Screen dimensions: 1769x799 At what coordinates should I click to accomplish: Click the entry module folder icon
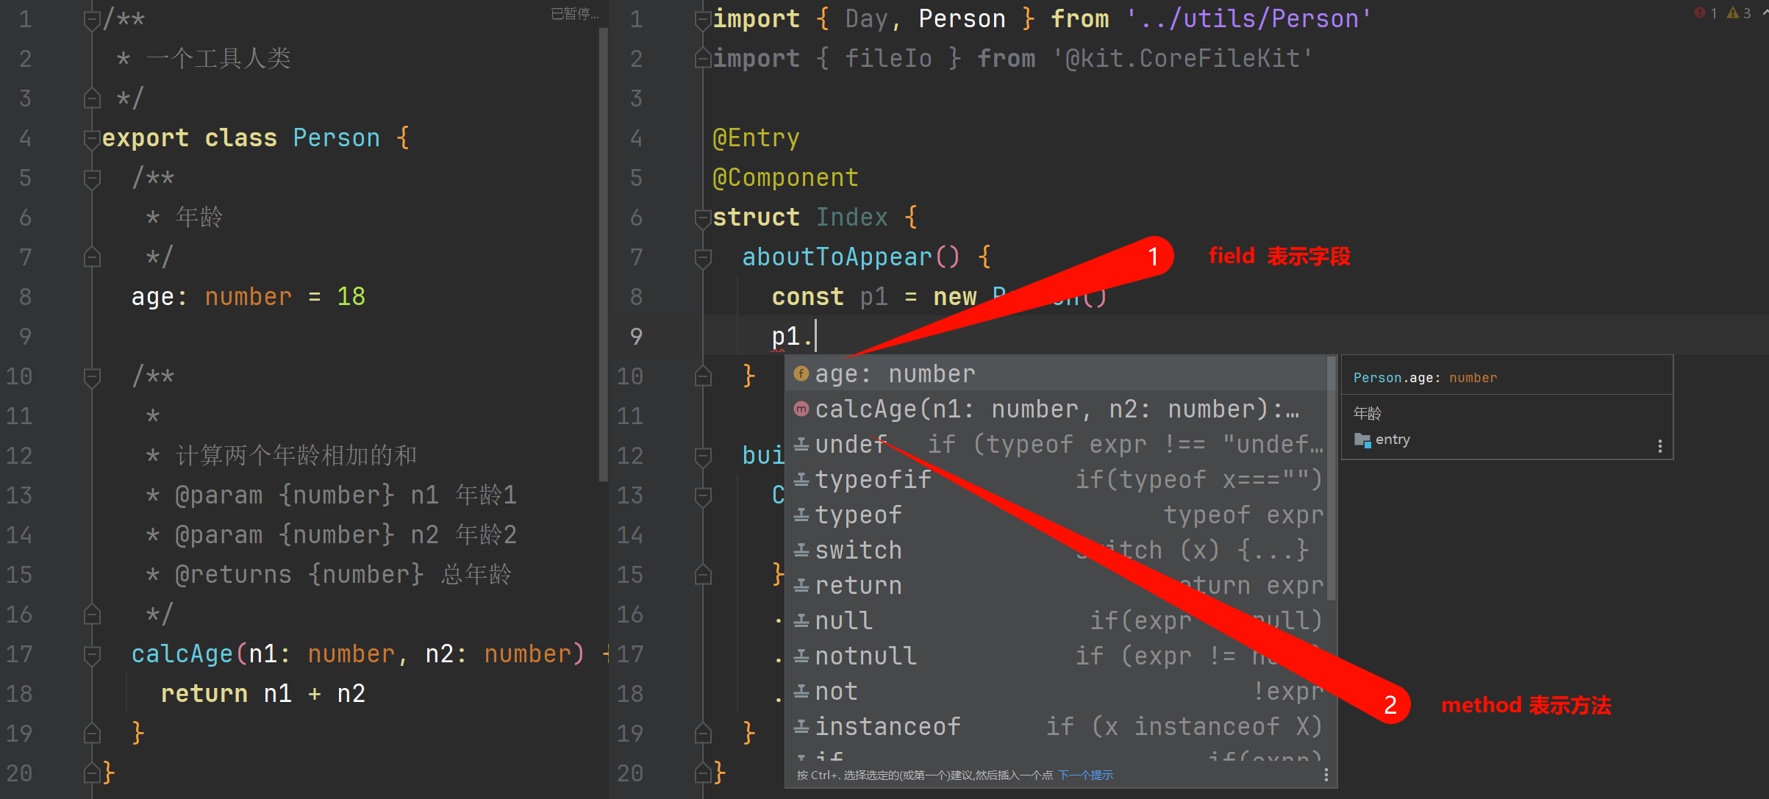coord(1362,440)
